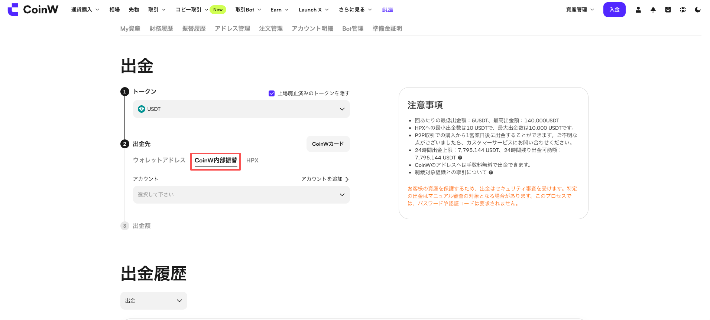Open the 資産管理 dropdown

(x=580, y=10)
